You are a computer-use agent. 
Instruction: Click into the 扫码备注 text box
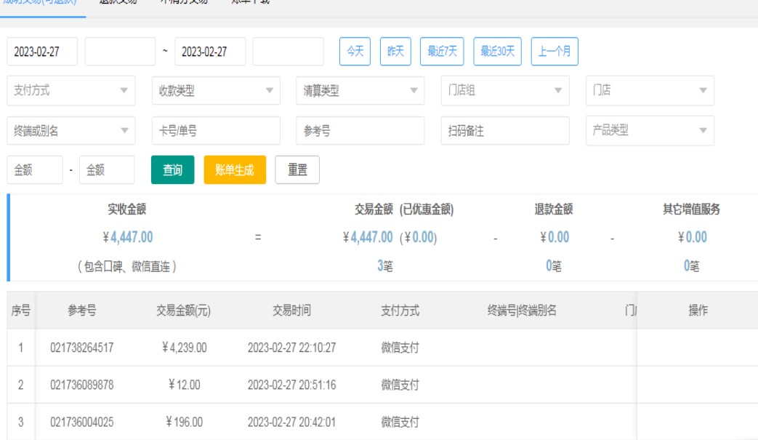505,131
